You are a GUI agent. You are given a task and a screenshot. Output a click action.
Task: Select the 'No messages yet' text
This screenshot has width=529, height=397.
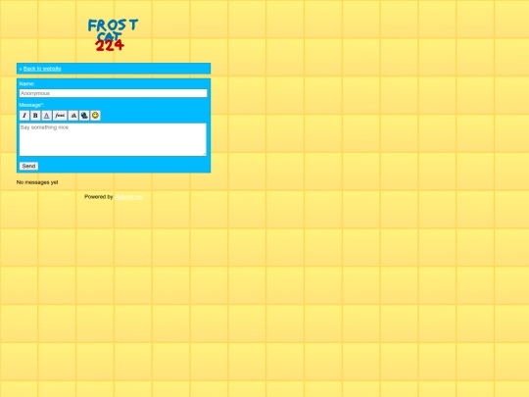click(37, 182)
